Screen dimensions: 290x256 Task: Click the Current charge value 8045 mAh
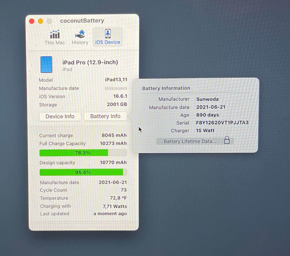114,135
